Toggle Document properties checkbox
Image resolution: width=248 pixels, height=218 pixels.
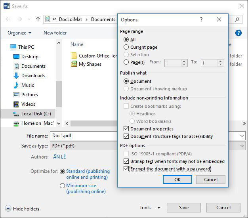(x=126, y=129)
